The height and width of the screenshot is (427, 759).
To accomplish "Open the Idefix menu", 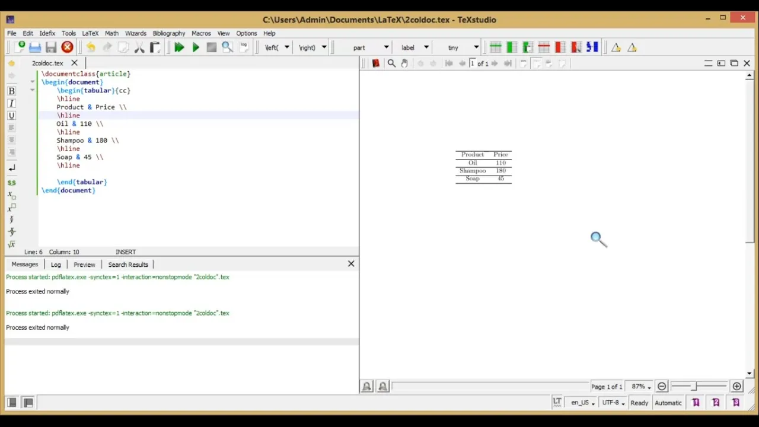I will click(47, 33).
